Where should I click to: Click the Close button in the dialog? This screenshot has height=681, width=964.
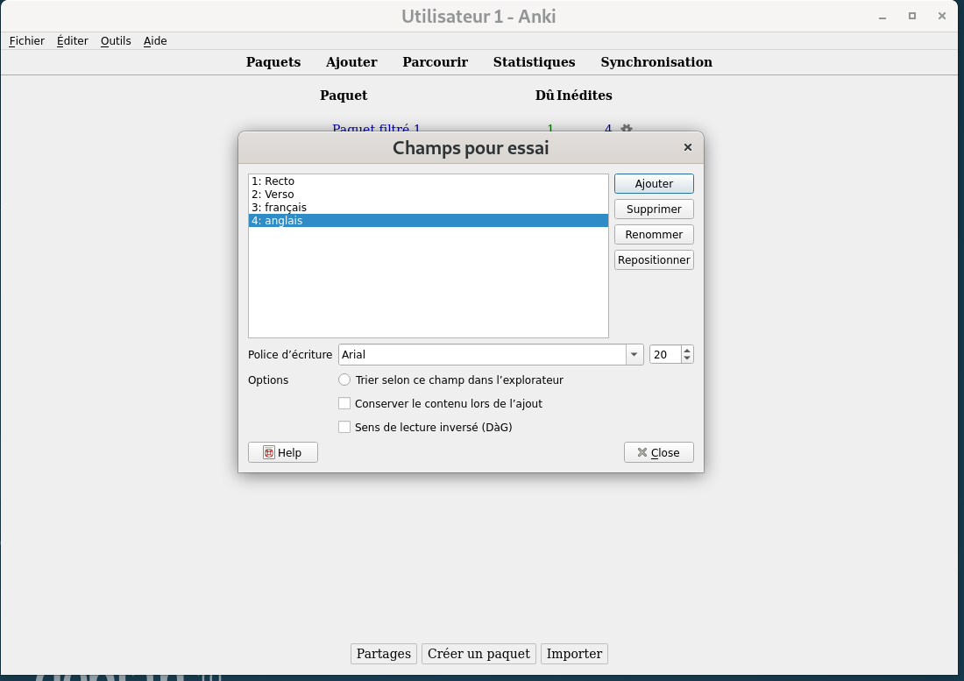pos(658,452)
